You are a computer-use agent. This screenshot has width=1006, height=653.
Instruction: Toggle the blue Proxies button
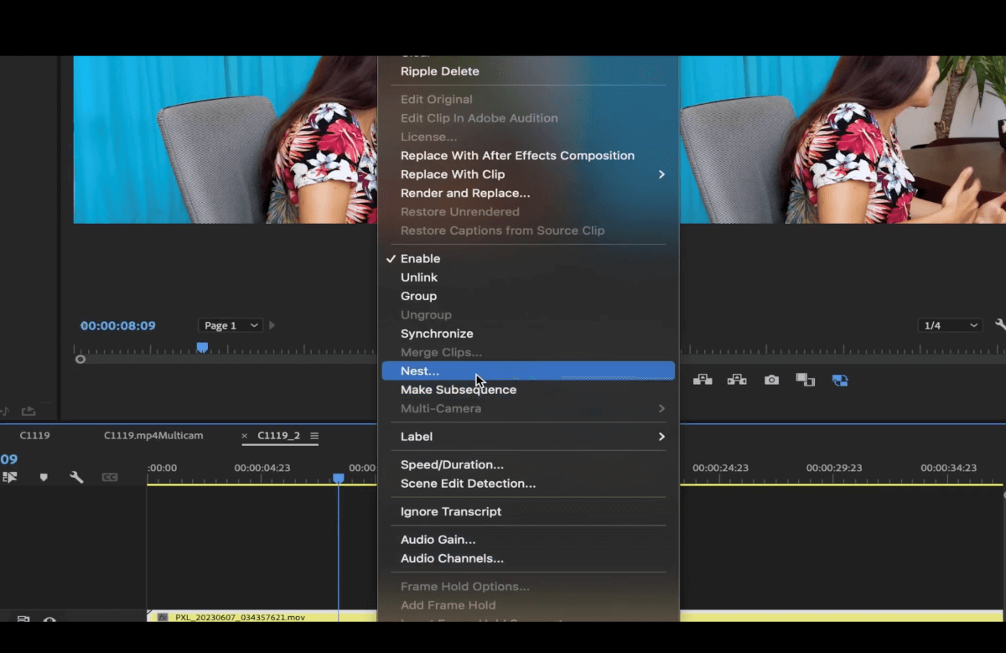pyautogui.click(x=840, y=380)
